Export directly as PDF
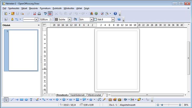Image resolution: width=192 pixels, height=108 pixels. click(x=35, y=14)
